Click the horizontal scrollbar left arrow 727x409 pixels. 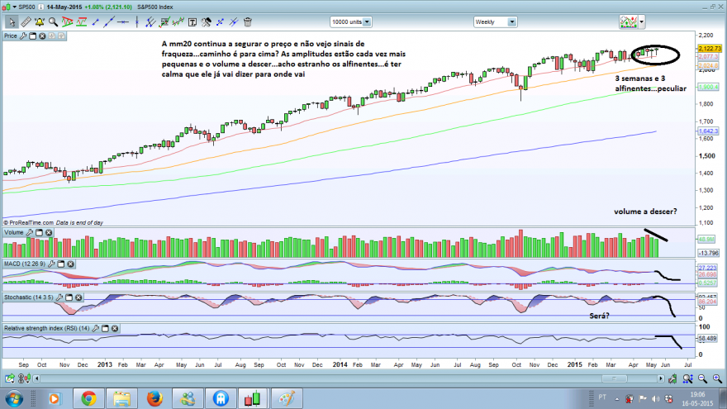click(36, 379)
